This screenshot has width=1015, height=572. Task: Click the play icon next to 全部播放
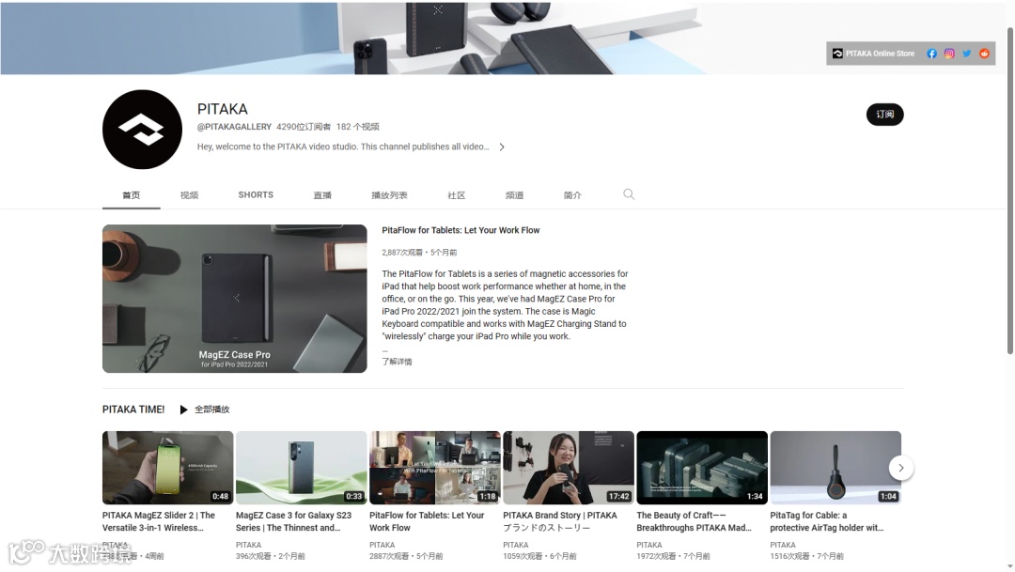[x=183, y=410]
